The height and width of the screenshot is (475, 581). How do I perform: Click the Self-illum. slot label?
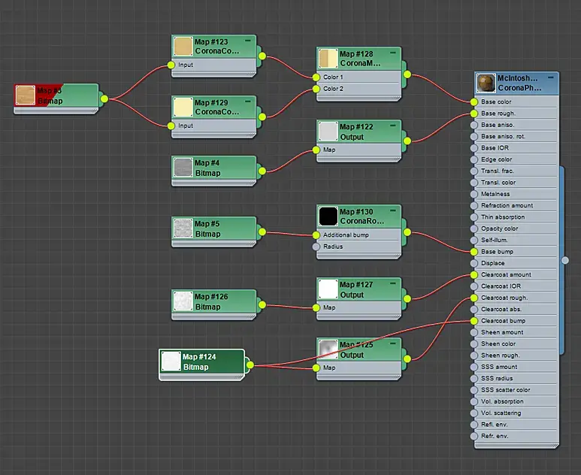pos(495,240)
